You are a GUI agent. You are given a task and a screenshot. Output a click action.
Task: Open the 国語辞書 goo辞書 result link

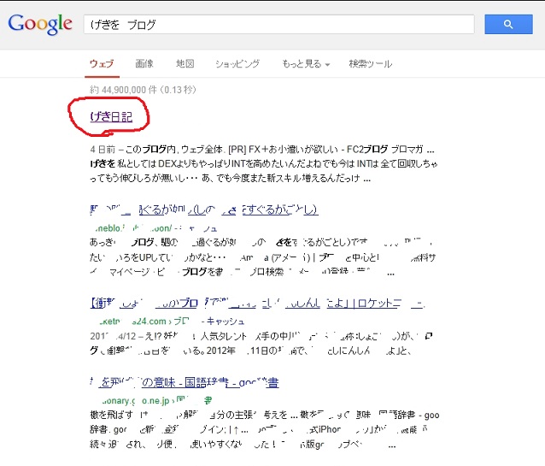185,382
